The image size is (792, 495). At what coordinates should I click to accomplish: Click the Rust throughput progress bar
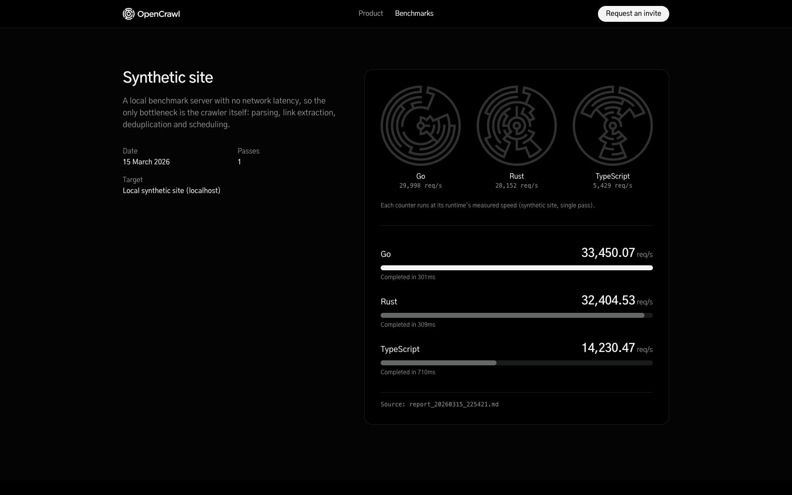517,315
